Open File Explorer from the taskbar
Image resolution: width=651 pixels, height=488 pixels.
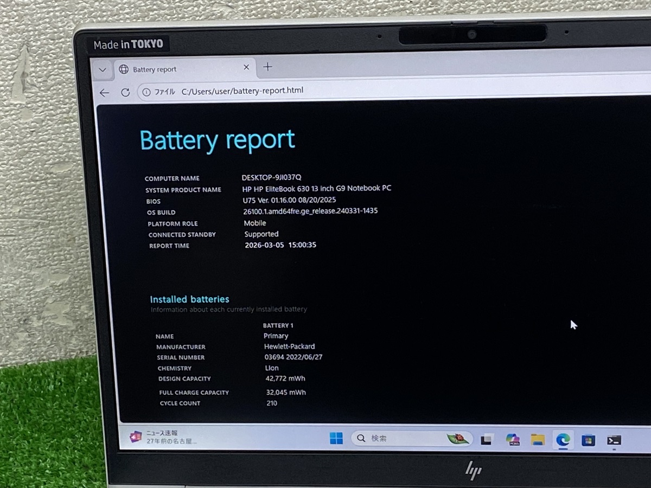click(538, 440)
